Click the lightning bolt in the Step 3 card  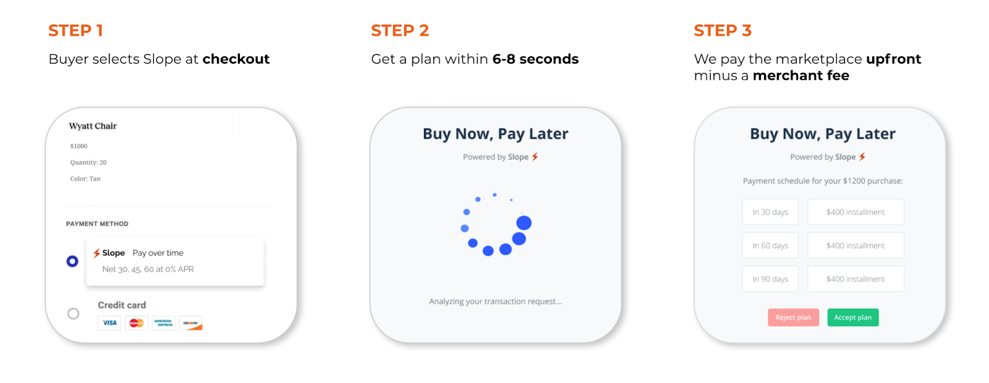862,157
